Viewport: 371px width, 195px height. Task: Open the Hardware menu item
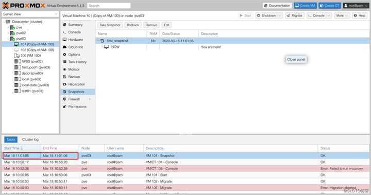tap(78, 40)
